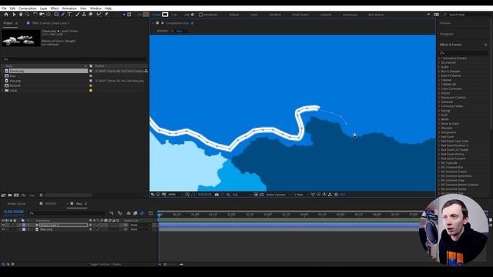Image resolution: width=493 pixels, height=277 pixels.
Task: Delete selected project item via trash icon
Action: [x=41, y=195]
